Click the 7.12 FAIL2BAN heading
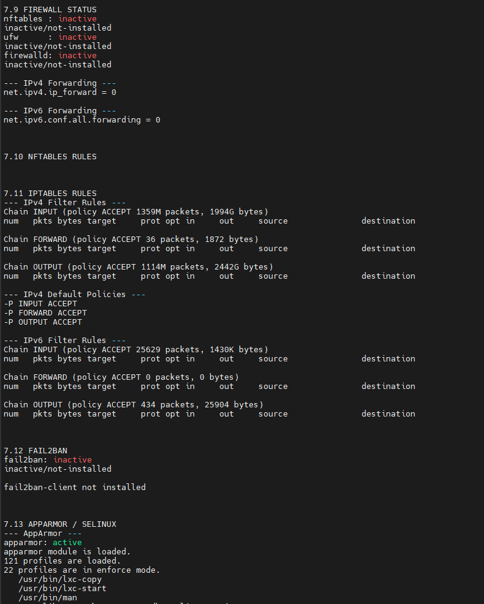The width and height of the screenshot is (484, 604). click(36, 451)
